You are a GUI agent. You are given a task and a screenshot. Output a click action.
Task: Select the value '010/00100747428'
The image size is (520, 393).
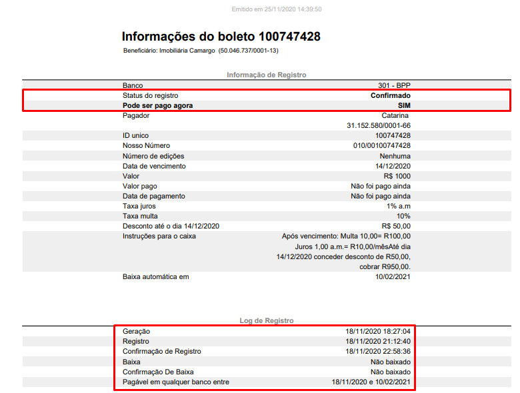click(382, 145)
